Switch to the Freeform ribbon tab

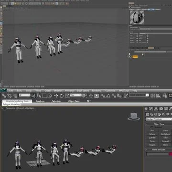tap(40, 101)
